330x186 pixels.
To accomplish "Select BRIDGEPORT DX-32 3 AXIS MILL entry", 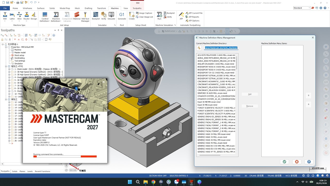I will click(x=216, y=73).
